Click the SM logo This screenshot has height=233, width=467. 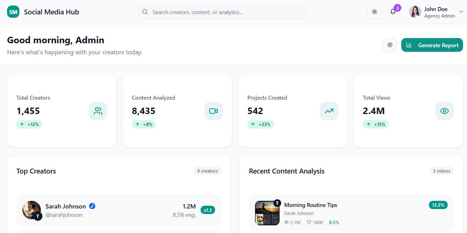click(x=13, y=12)
